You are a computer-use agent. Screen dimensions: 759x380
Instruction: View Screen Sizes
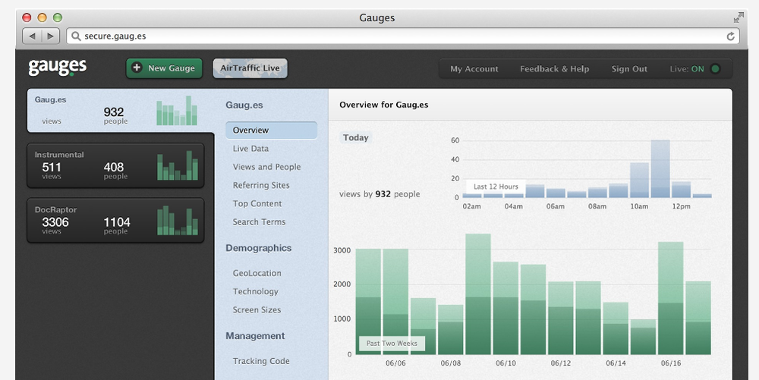point(257,310)
